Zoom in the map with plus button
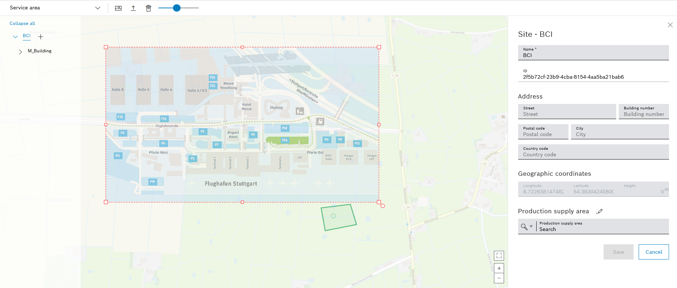 coord(499,268)
